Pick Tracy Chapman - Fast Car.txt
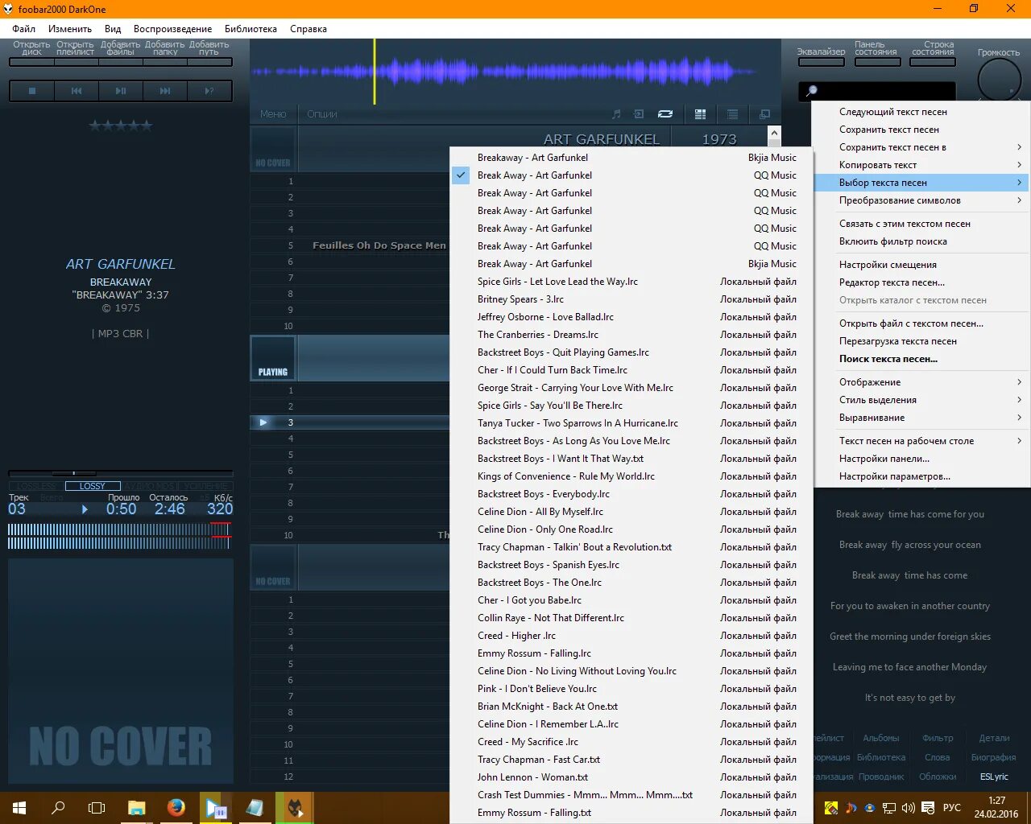Screen dimensions: 1031x824 tap(631, 760)
